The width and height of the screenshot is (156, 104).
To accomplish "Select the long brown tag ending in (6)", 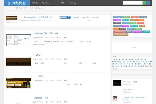I will [x=121, y=35].
